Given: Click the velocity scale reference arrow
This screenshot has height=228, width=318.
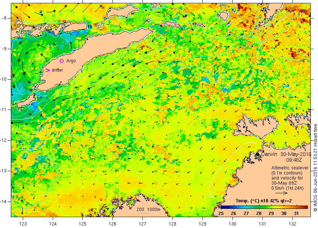Looking at the screenshot, I should click(282, 193).
